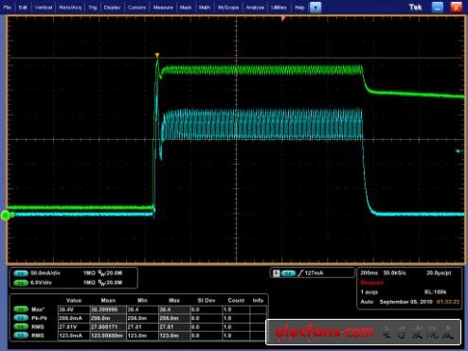The height and width of the screenshot is (351, 468).
Task: Open the Vertical menu
Action: pyautogui.click(x=44, y=8)
